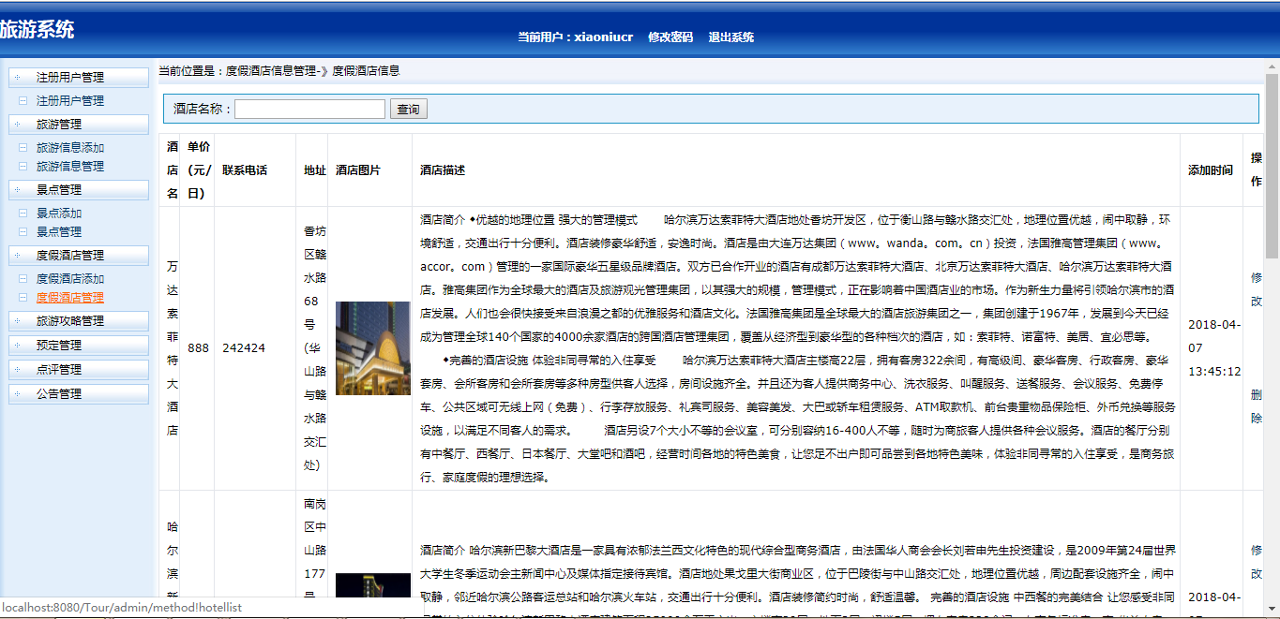Click 修改 for 万达索菲特大酒店 row
Viewport: 1280px width, 619px height.
click(1257, 289)
